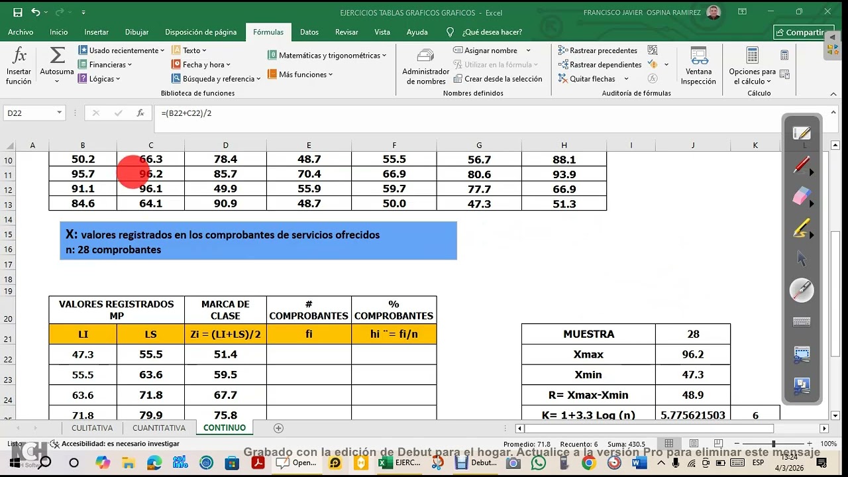Image resolution: width=848 pixels, height=477 pixels.
Task: Click the screen area capture tool
Action: click(802, 354)
